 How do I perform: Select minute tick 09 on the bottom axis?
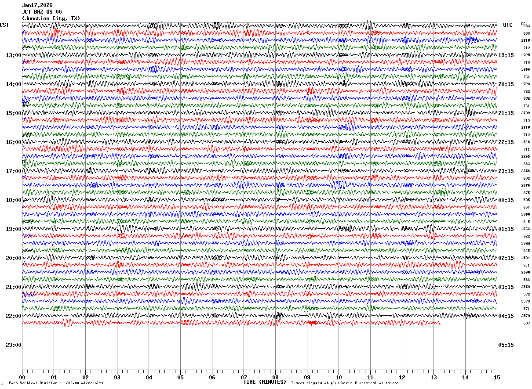click(x=307, y=377)
